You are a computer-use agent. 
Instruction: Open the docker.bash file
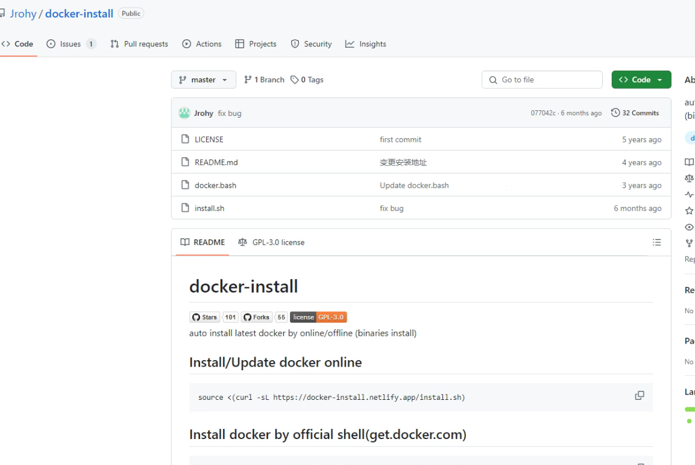(215, 185)
